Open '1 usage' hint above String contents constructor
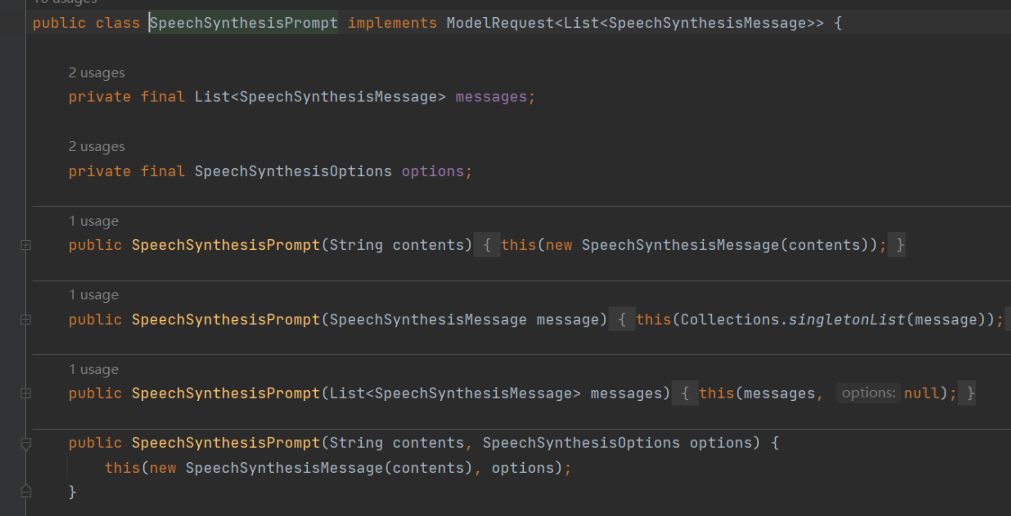 [94, 221]
